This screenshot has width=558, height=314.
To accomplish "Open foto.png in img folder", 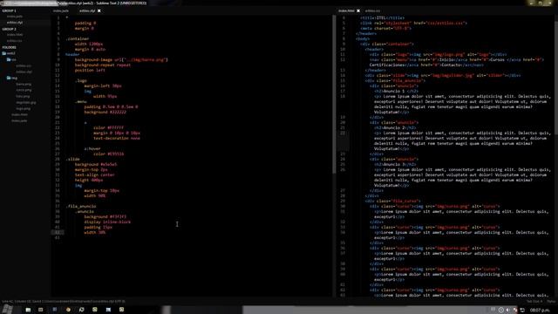I will pos(23,97).
